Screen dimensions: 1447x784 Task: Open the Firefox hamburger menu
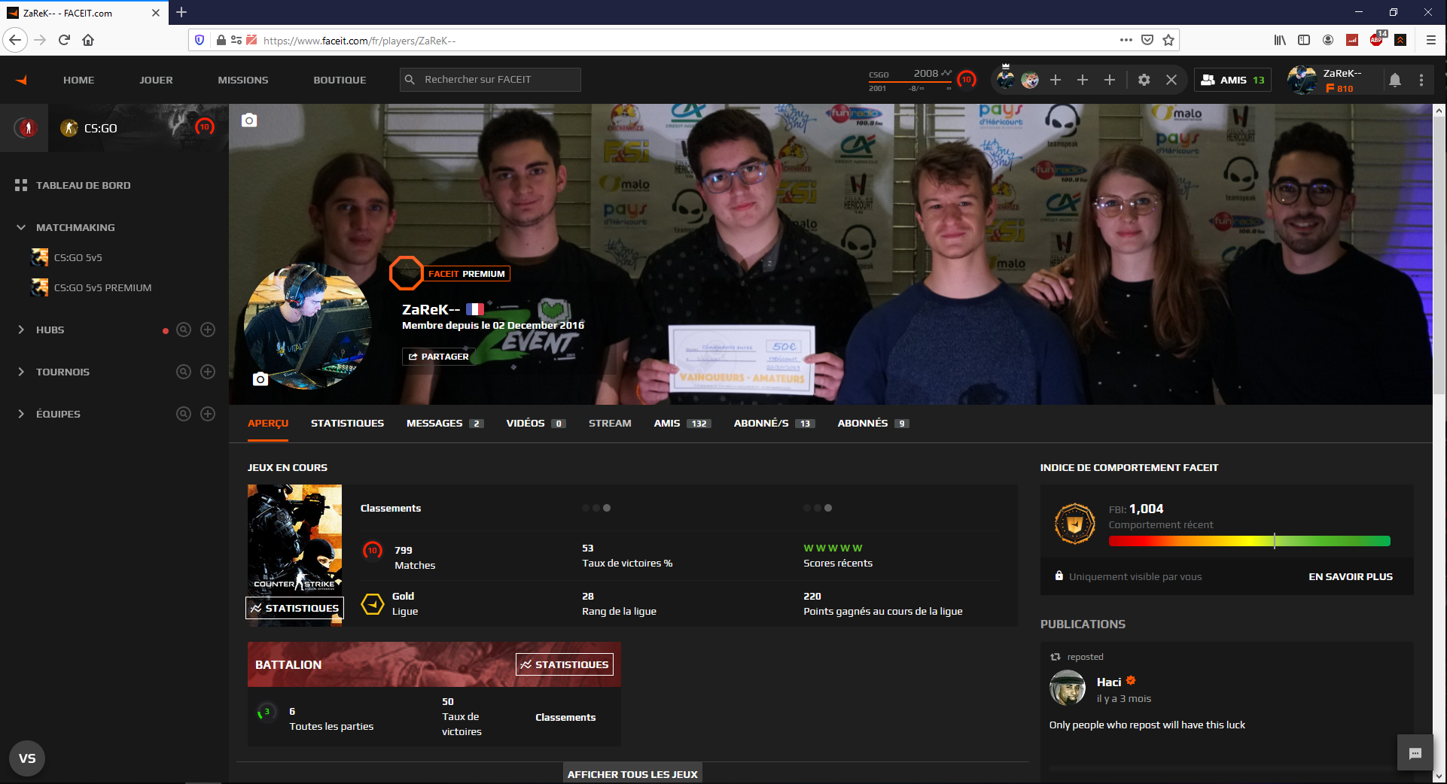[1431, 40]
